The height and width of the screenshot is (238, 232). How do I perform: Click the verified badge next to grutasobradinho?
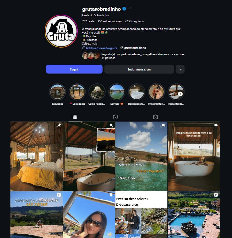124,9
